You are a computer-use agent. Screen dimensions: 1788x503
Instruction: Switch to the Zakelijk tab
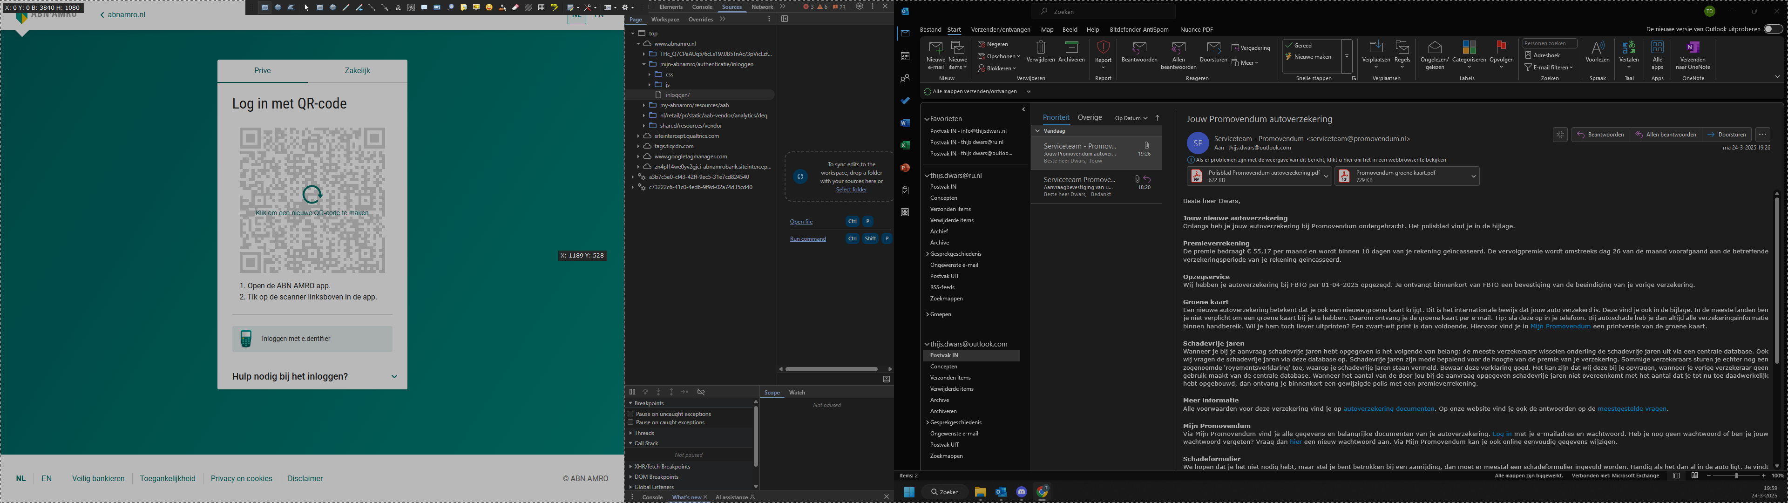[x=358, y=71]
